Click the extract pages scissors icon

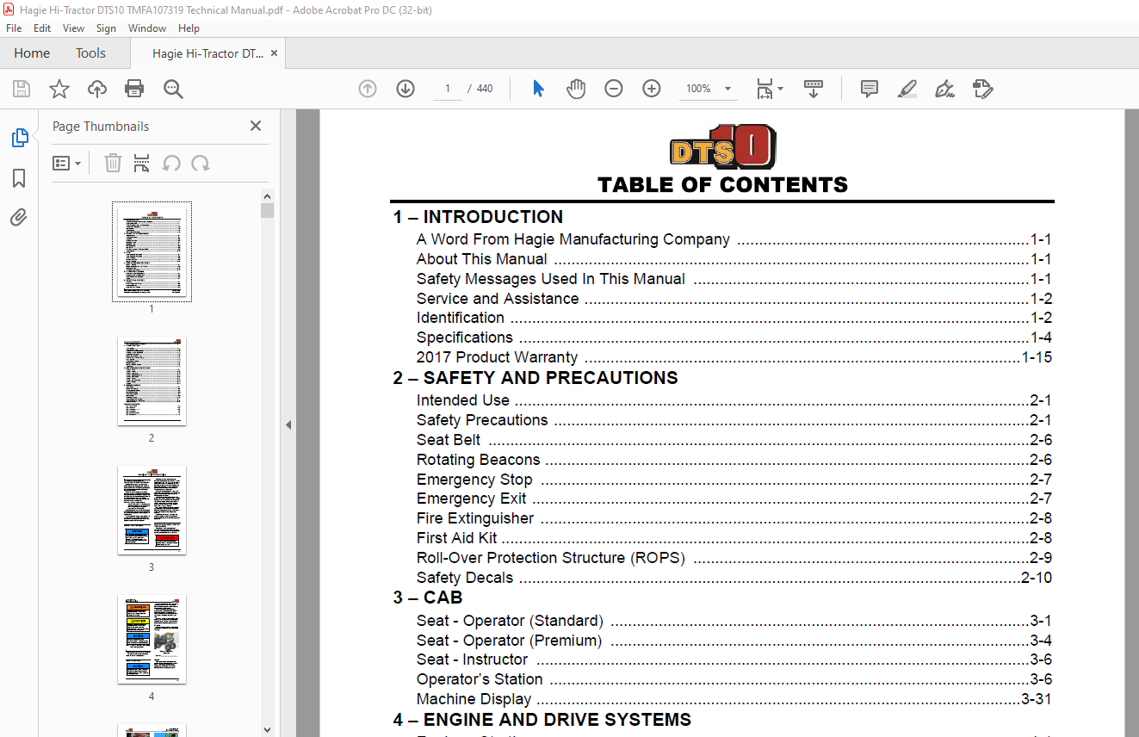coord(142,163)
